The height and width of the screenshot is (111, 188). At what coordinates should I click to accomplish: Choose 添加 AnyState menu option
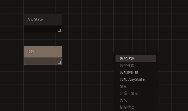point(136,79)
